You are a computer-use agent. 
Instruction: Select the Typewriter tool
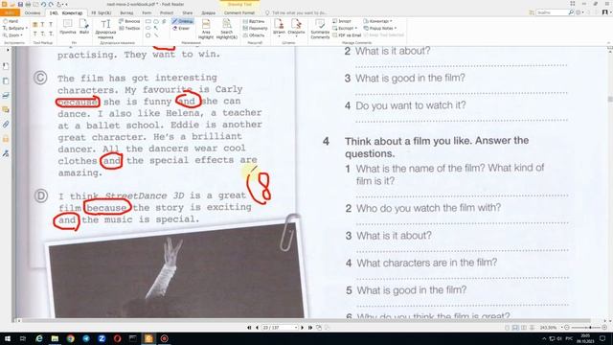(x=105, y=29)
